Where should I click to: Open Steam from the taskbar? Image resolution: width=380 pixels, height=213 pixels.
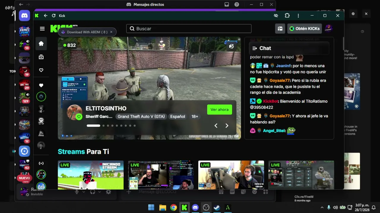click(217, 207)
